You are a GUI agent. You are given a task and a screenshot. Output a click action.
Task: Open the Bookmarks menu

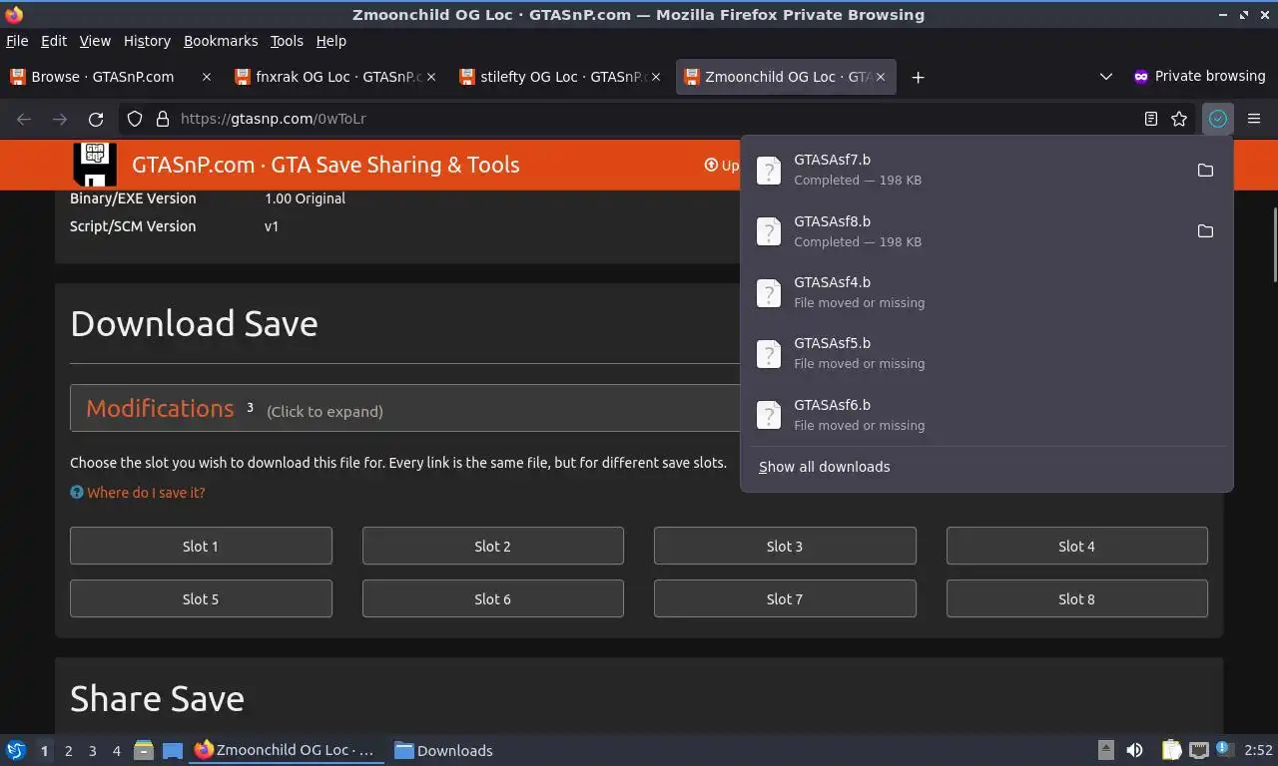[x=221, y=41]
